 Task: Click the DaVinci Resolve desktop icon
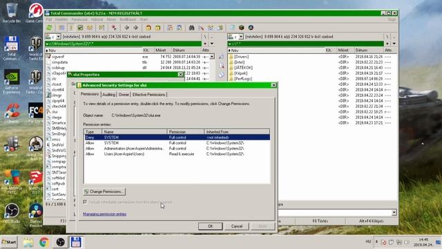(35, 214)
